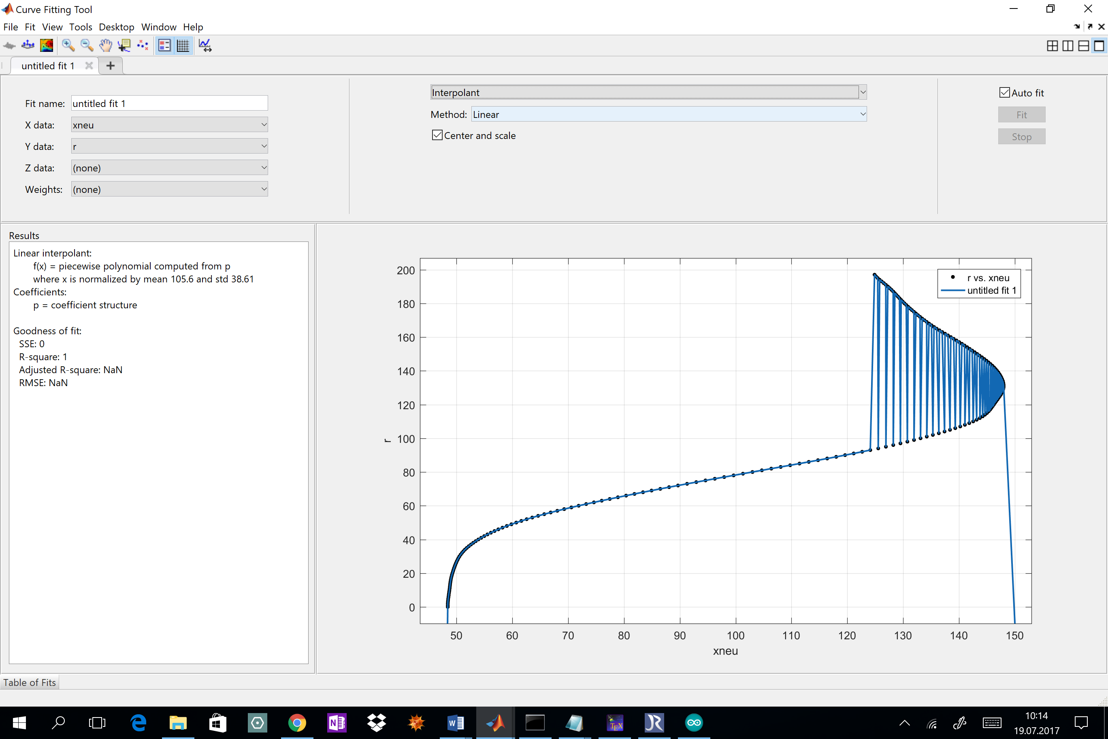The height and width of the screenshot is (739, 1108).
Task: Activate the Pan hand tool
Action: [106, 45]
